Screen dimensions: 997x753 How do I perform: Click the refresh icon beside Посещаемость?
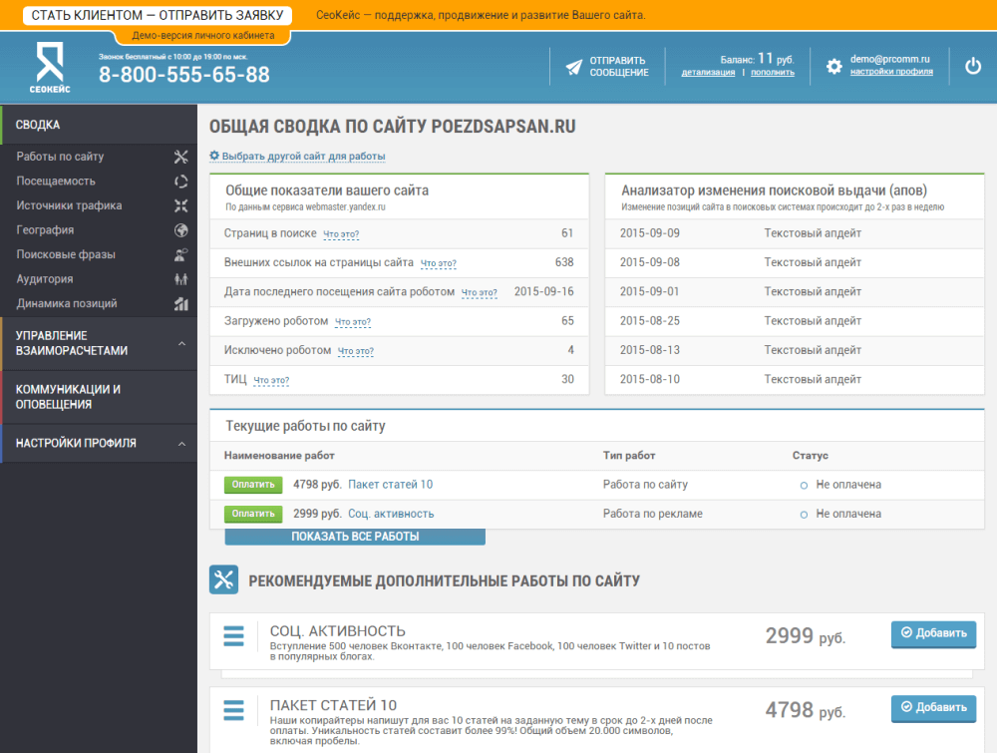pos(181,182)
